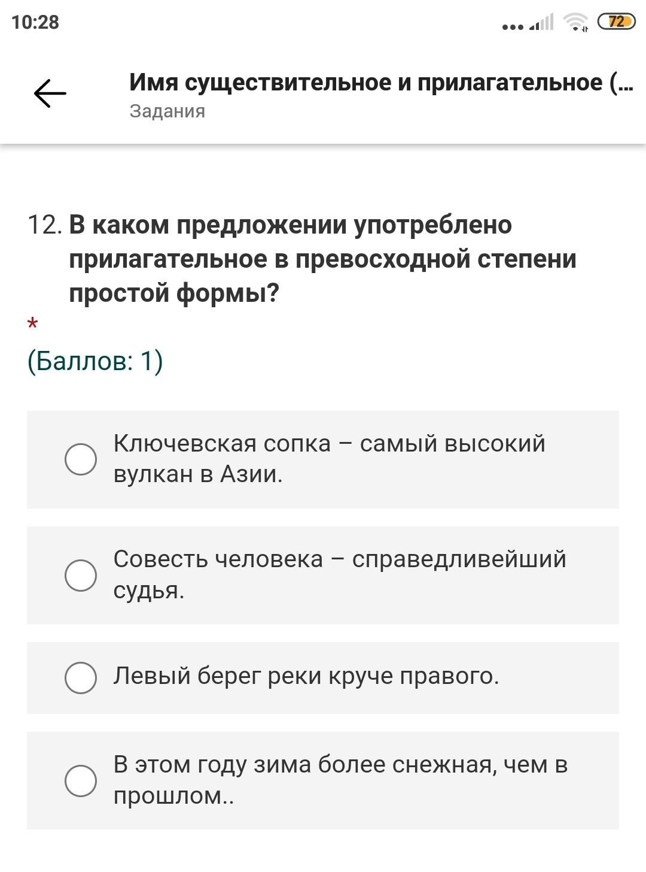Tap the question number '12.'
Image resolution: width=646 pixels, height=872 pixels.
(45, 225)
